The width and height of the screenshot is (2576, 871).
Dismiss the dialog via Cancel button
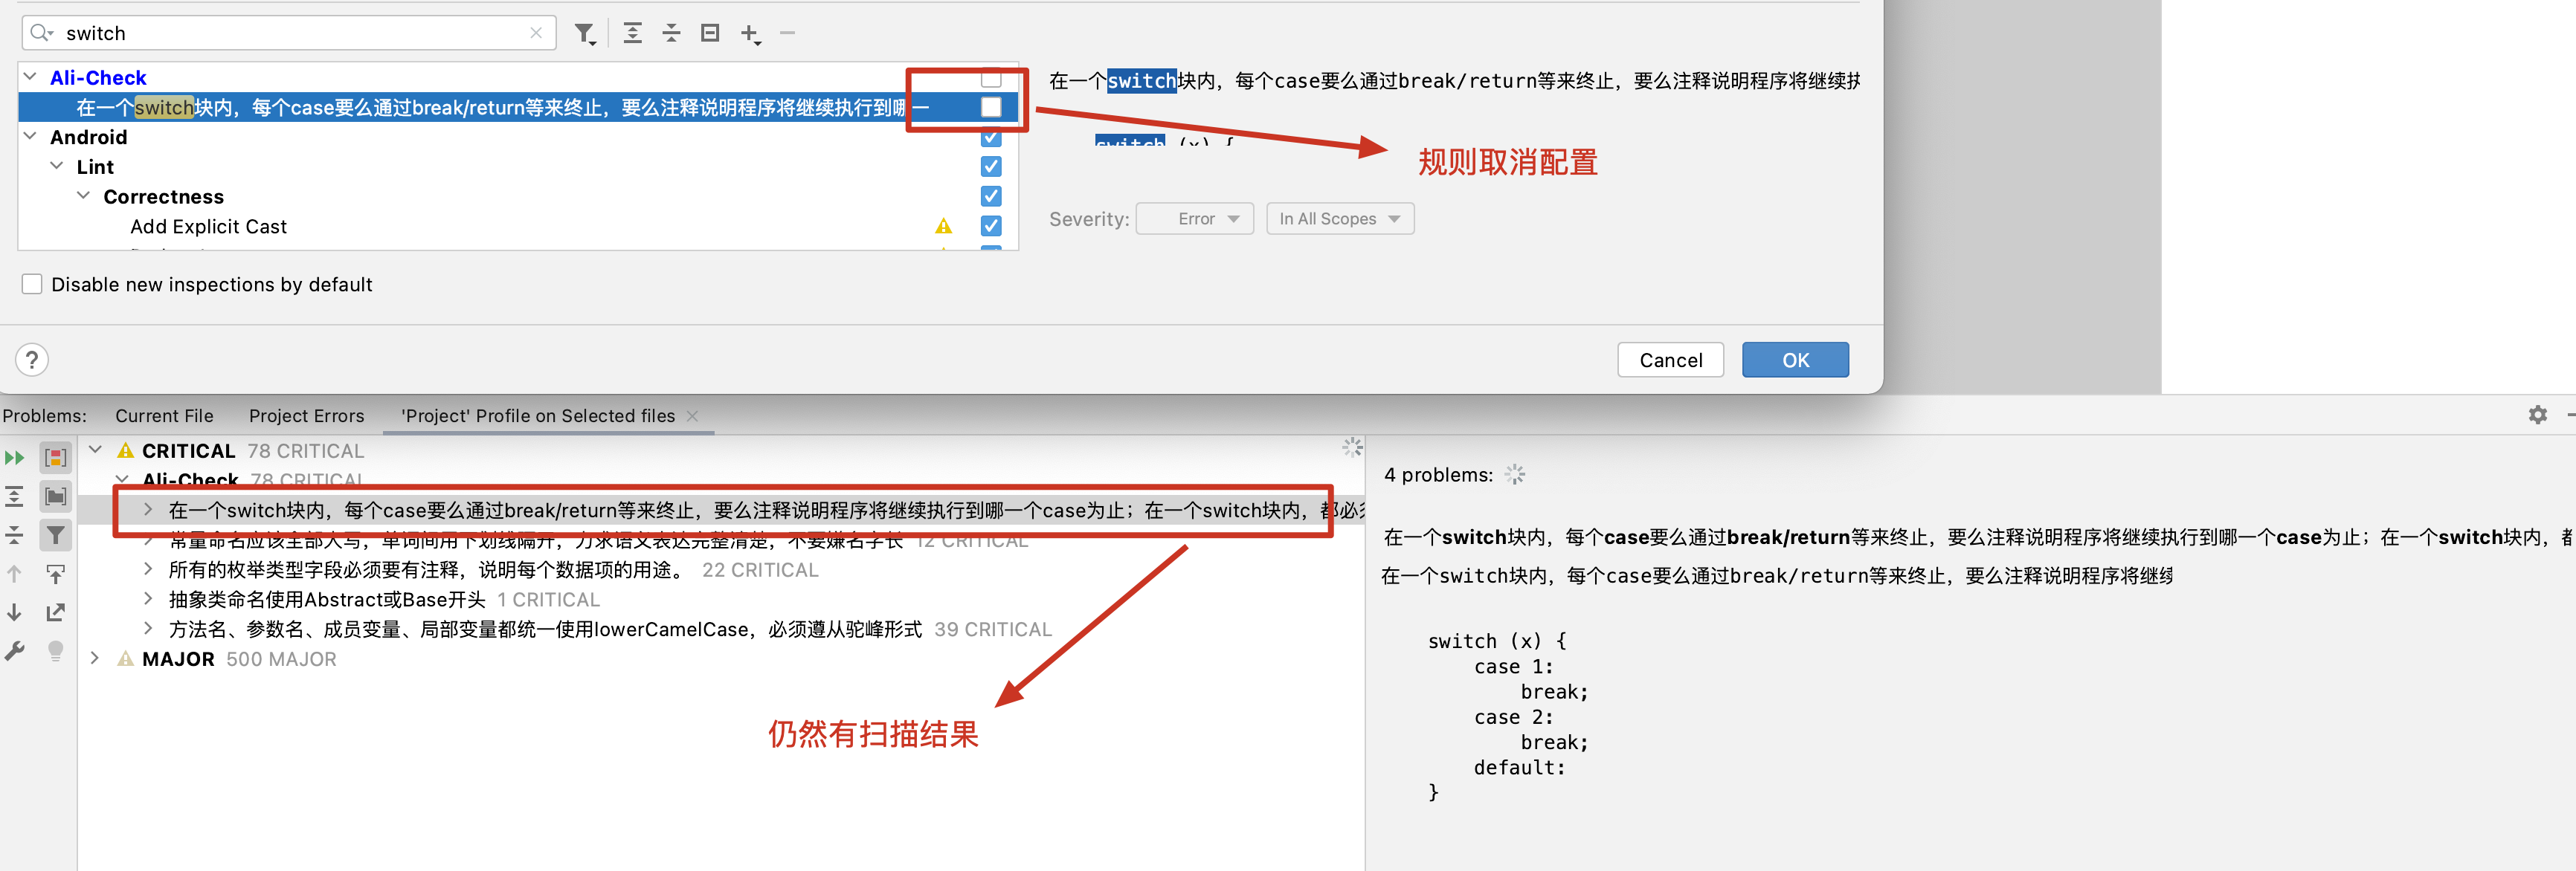tap(1670, 360)
